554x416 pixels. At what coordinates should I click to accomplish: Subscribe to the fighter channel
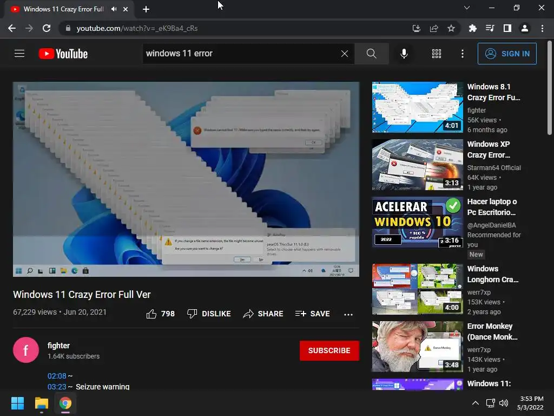click(329, 350)
